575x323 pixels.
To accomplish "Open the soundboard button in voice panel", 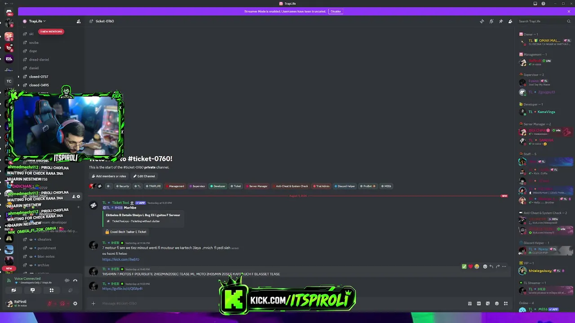I will coord(70,290).
